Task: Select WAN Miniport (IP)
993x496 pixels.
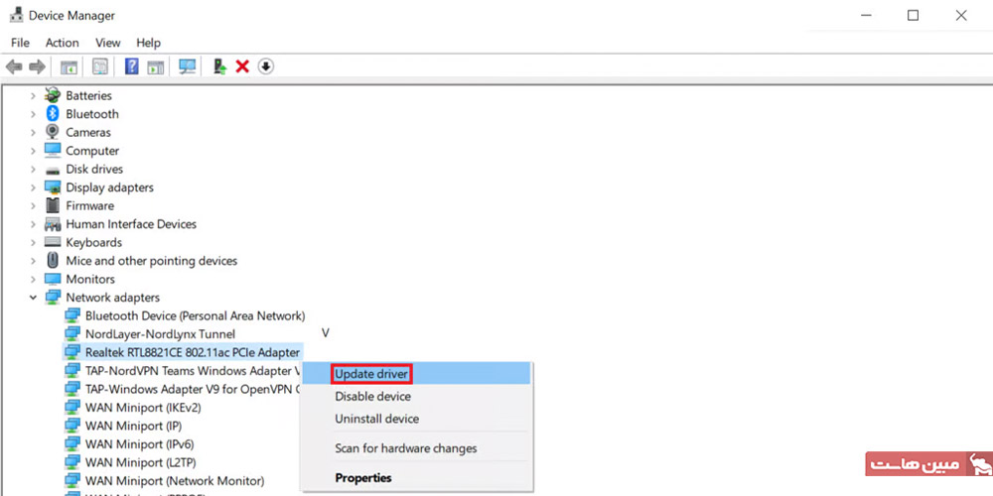Action: (x=134, y=426)
